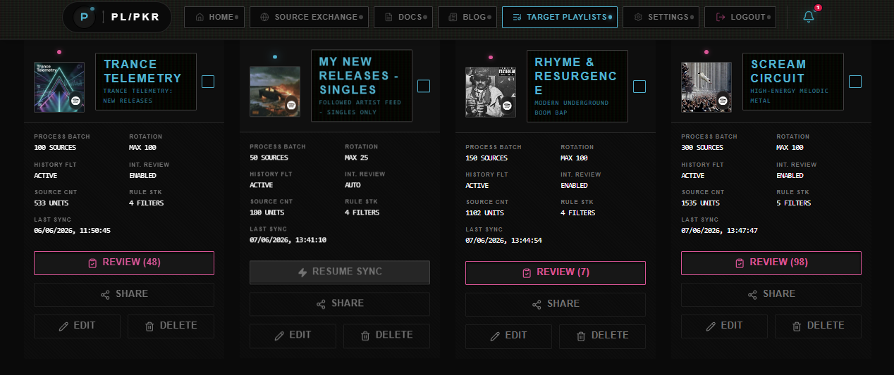This screenshot has height=375, width=894.
Task: Click the last sync '06/06/2026, 11:50:45'
Action: click(x=72, y=231)
